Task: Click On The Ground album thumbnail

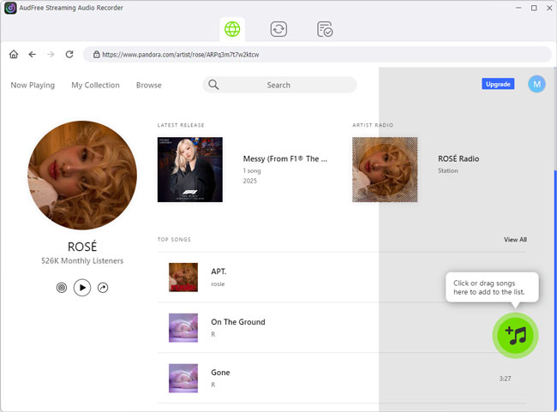Action: [x=183, y=328]
